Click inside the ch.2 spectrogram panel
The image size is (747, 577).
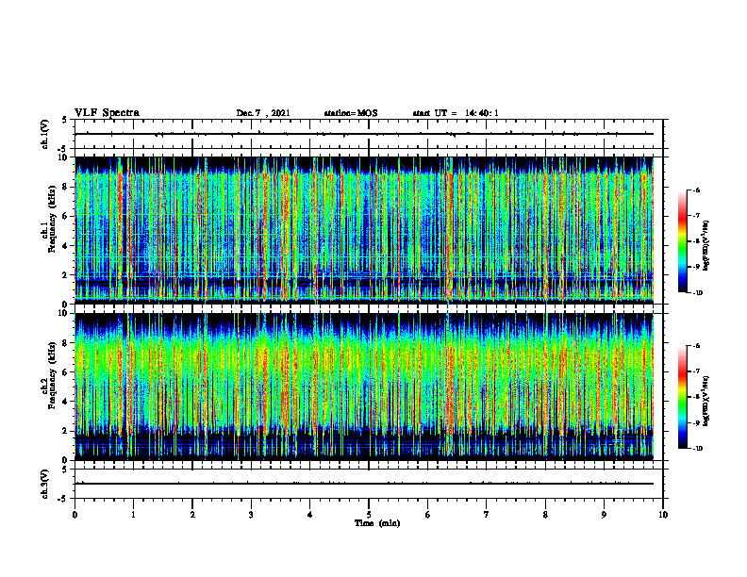coord(364,387)
